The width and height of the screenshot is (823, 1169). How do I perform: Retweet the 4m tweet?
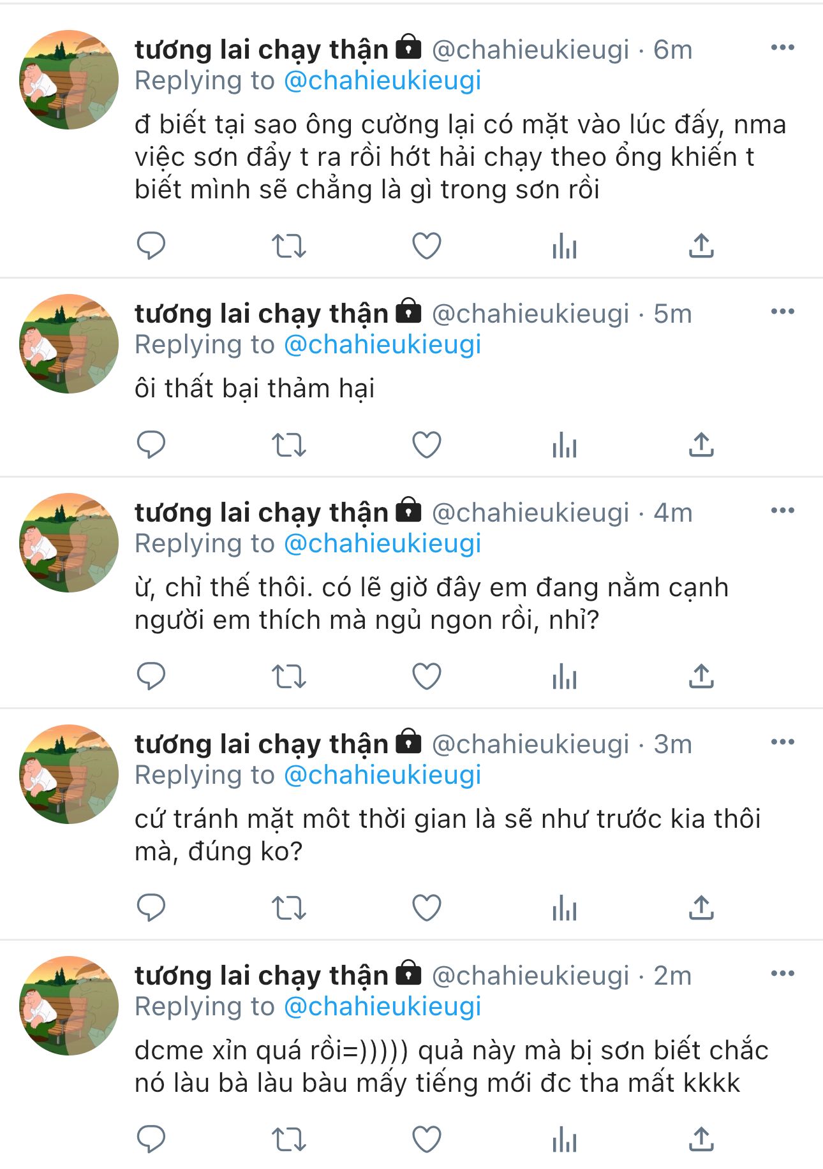[289, 677]
